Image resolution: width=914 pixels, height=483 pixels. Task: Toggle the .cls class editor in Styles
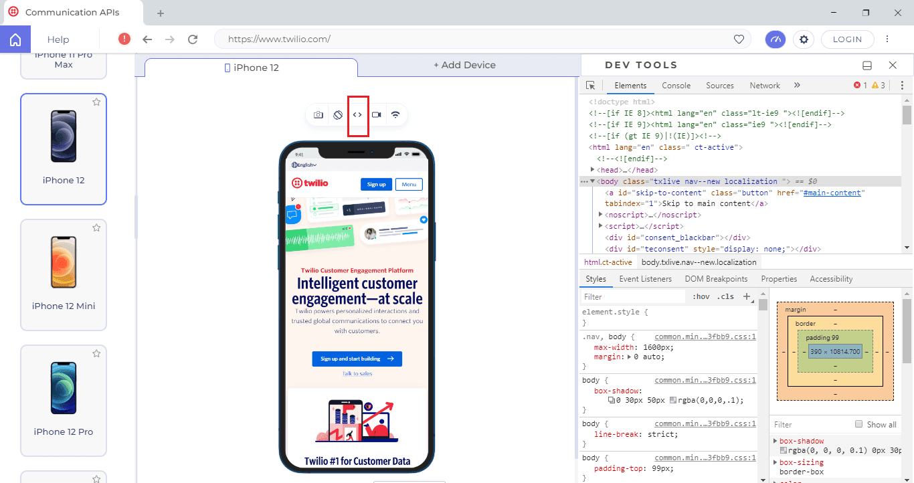click(x=725, y=296)
